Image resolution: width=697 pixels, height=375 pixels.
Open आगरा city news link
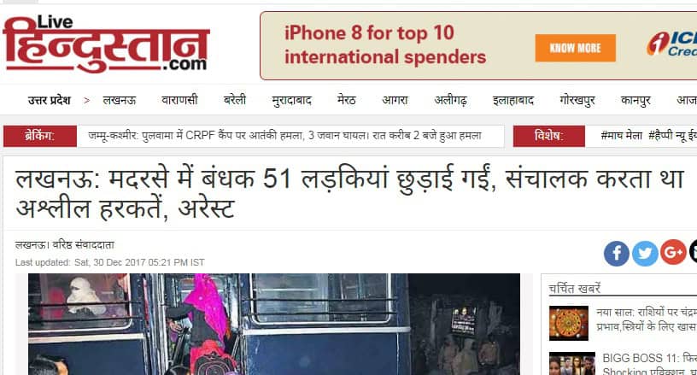[x=395, y=101]
